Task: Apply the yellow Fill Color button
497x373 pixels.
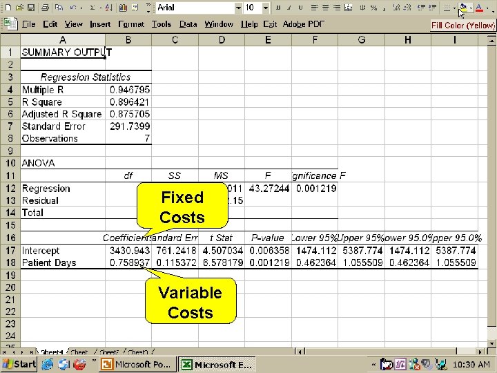Action: point(462,8)
